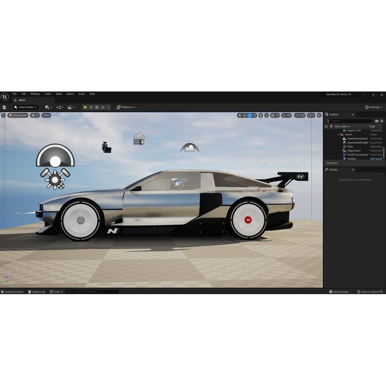386x386 pixels.
Task: Toggle world or local coordinate system globe
Action: point(261,115)
